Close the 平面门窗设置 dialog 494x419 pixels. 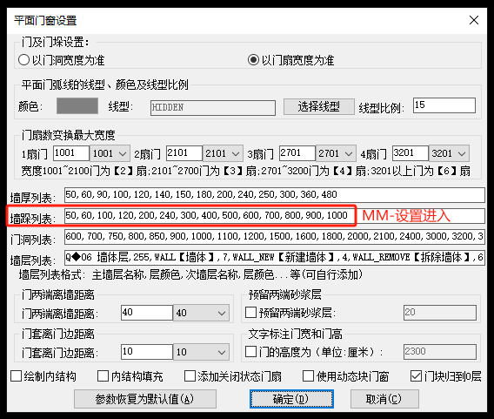(x=474, y=21)
